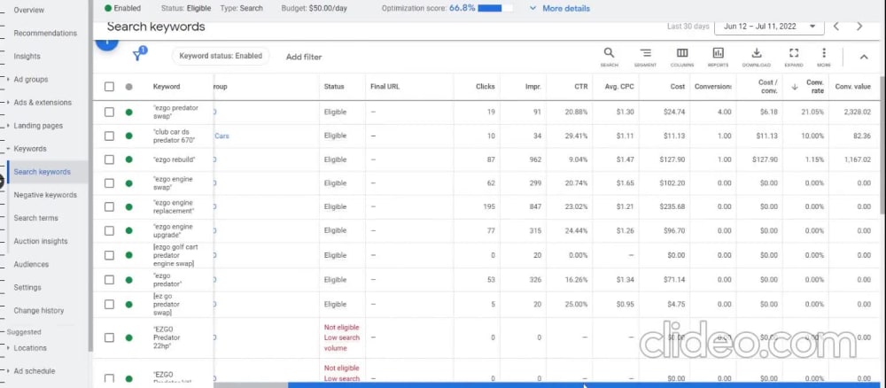Screen dimensions: 886x388
Task: Open the date range dropdown Jun 12 – Jul 11
Action: [769, 27]
